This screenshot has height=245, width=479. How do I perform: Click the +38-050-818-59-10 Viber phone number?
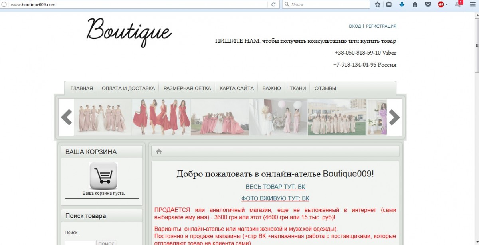(365, 53)
